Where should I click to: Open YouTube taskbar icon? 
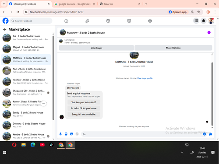click(x=42, y=145)
